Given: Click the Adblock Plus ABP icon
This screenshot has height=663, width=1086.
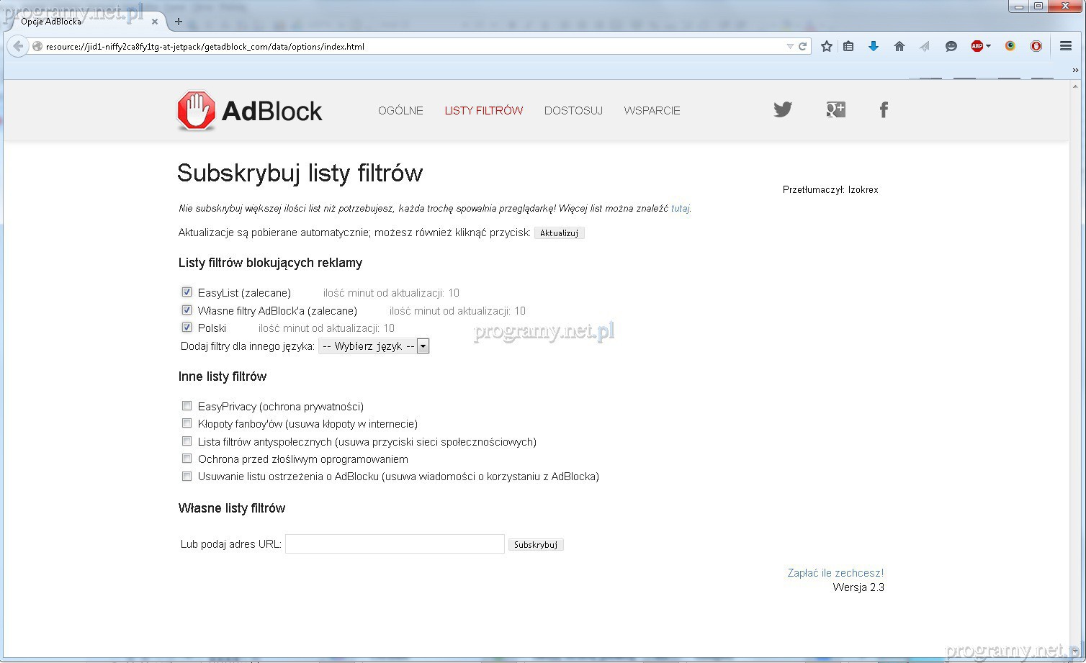Looking at the screenshot, I should 977,46.
